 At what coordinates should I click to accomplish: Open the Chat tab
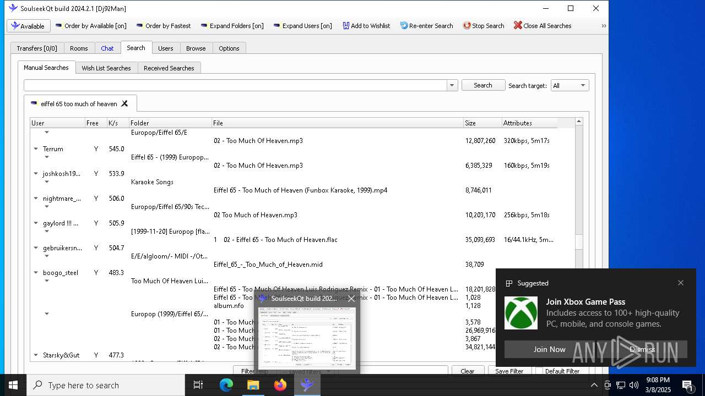coord(107,48)
